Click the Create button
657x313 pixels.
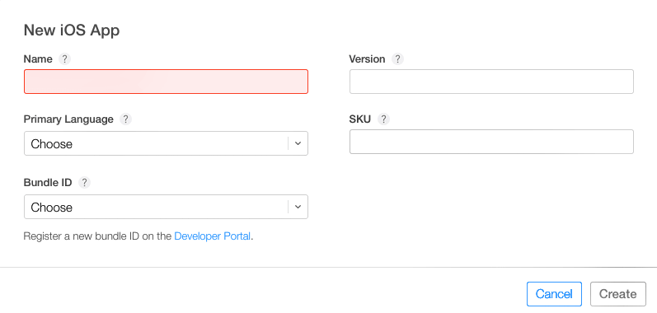[618, 294]
